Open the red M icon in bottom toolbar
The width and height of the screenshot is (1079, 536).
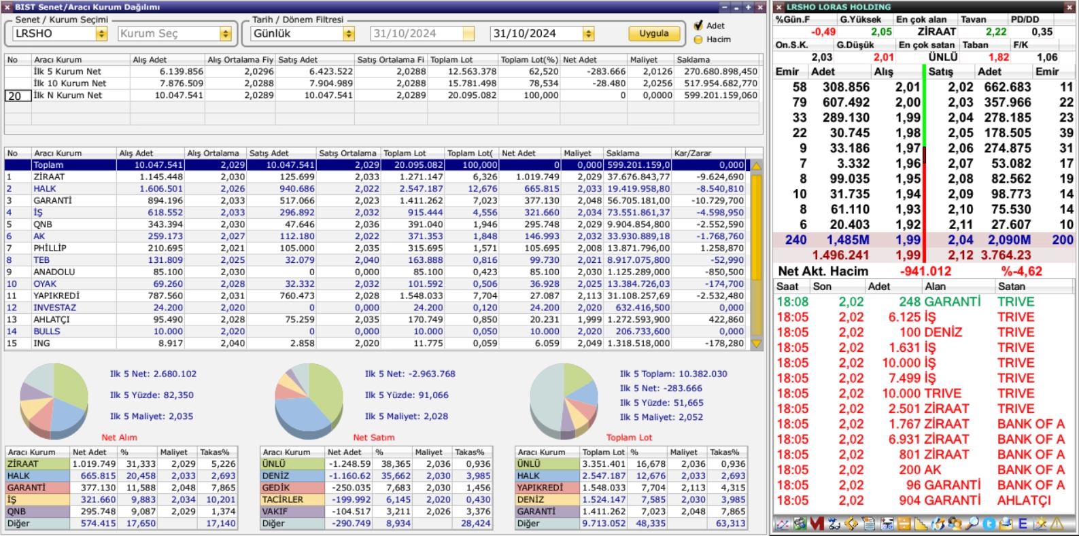(x=817, y=524)
